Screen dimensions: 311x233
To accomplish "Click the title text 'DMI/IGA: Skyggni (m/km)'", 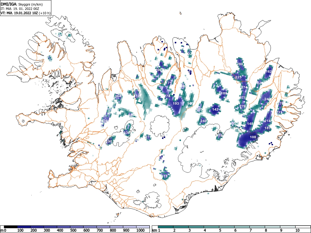I will tap(22, 4).
